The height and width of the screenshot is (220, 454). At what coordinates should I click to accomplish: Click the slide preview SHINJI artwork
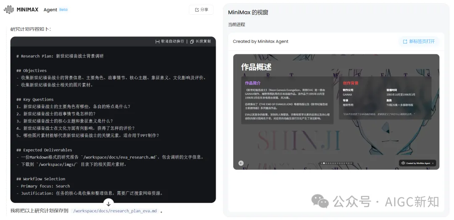point(299,141)
